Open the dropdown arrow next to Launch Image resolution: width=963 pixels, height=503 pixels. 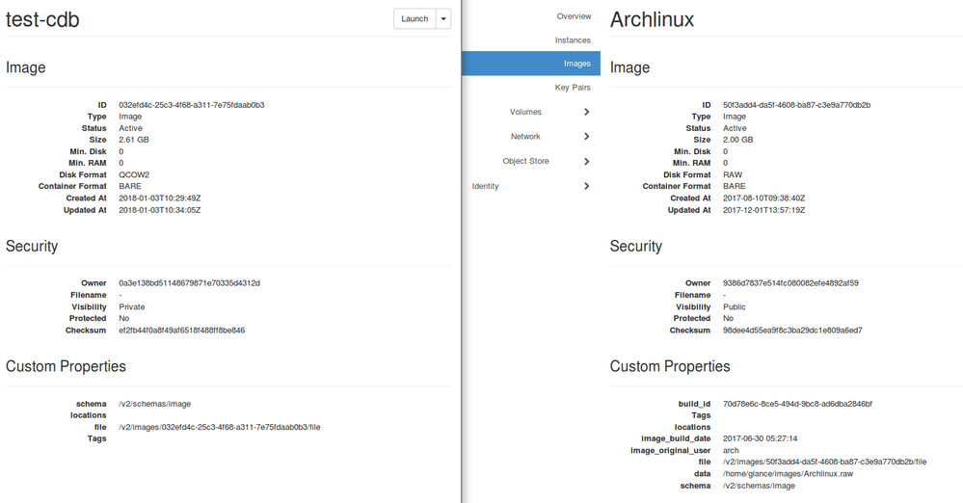(443, 18)
